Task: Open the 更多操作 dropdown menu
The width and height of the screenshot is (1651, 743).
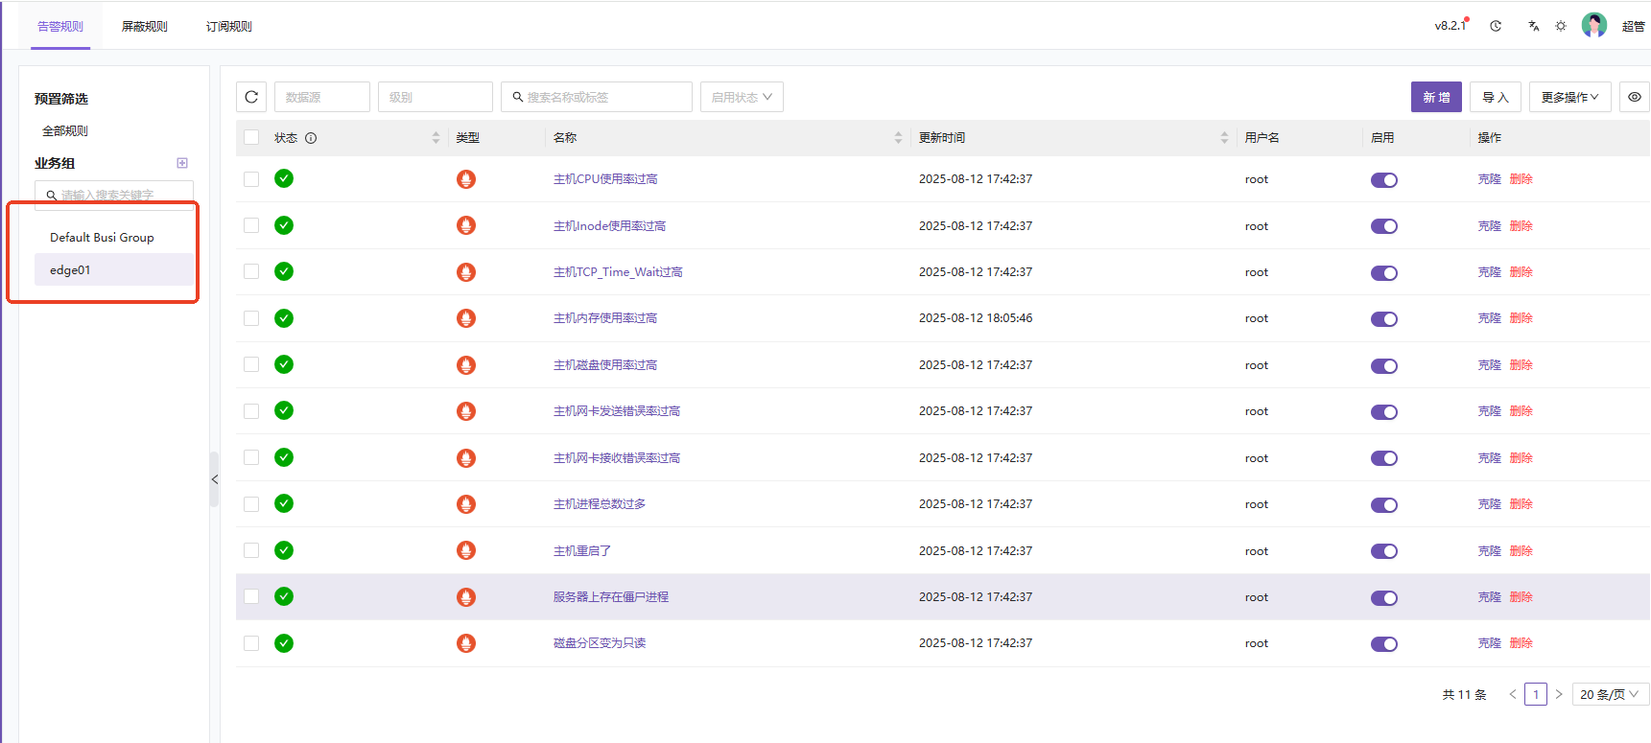Action: coord(1569,97)
